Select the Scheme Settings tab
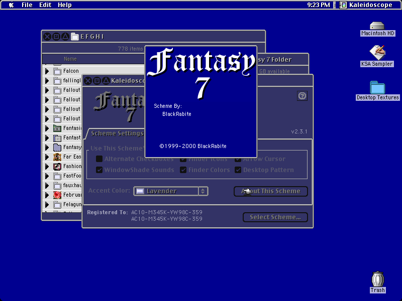The height and width of the screenshot is (301, 402). pyautogui.click(x=117, y=133)
